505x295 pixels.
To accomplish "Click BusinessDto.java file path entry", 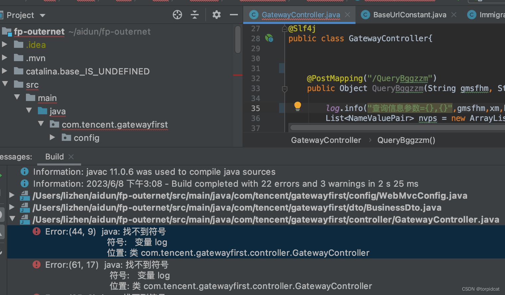I will coord(237,208).
